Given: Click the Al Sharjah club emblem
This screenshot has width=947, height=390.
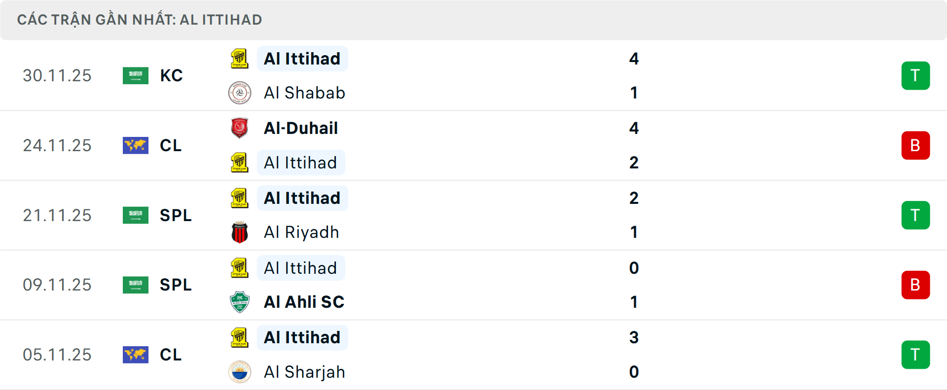Looking at the screenshot, I should (240, 372).
